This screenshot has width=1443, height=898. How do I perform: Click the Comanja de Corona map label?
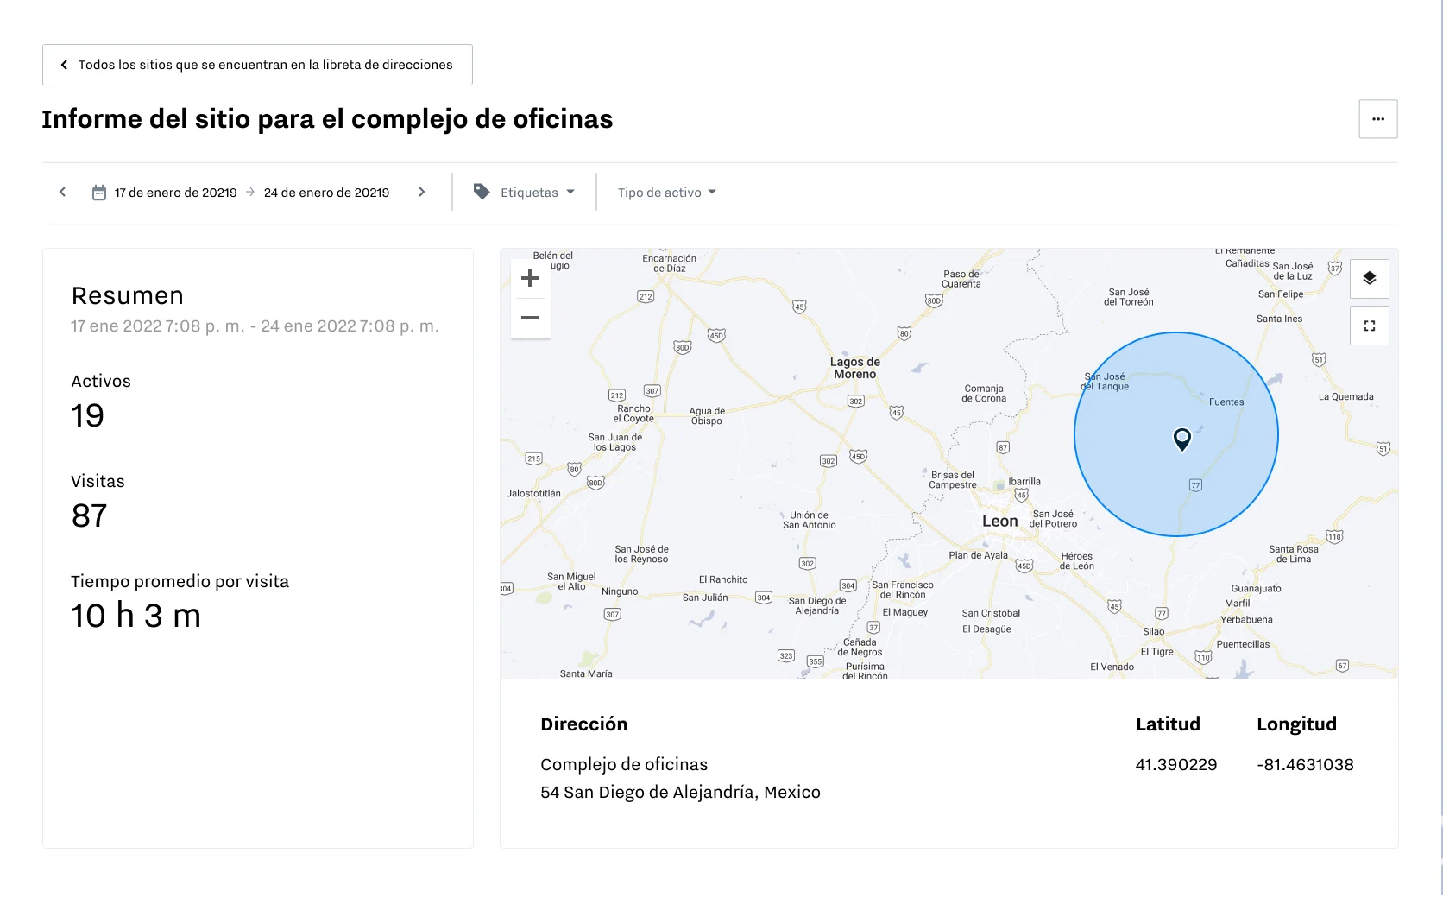pyautogui.click(x=984, y=394)
